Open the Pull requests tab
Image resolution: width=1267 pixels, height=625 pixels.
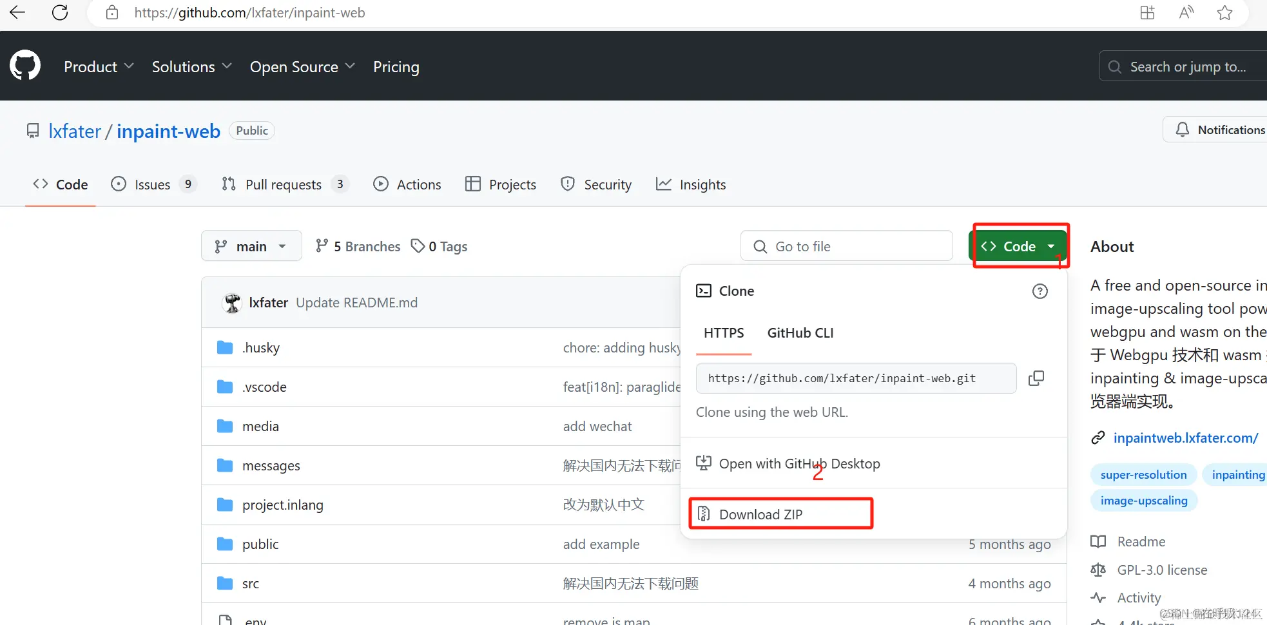point(285,184)
